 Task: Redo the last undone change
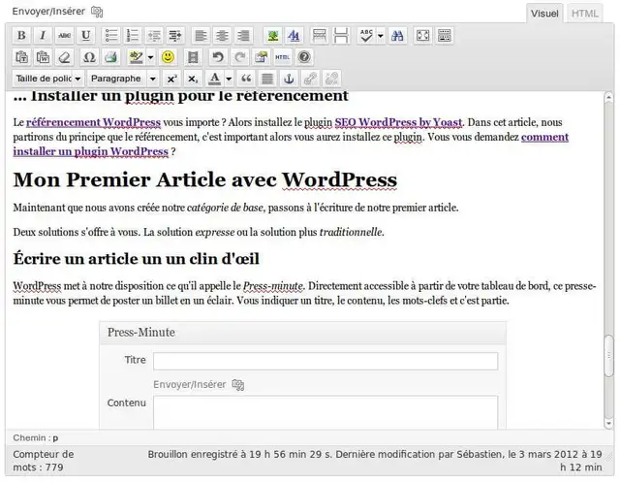click(239, 57)
